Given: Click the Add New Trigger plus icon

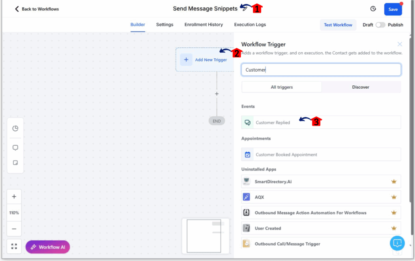Looking at the screenshot, I should tap(186, 60).
